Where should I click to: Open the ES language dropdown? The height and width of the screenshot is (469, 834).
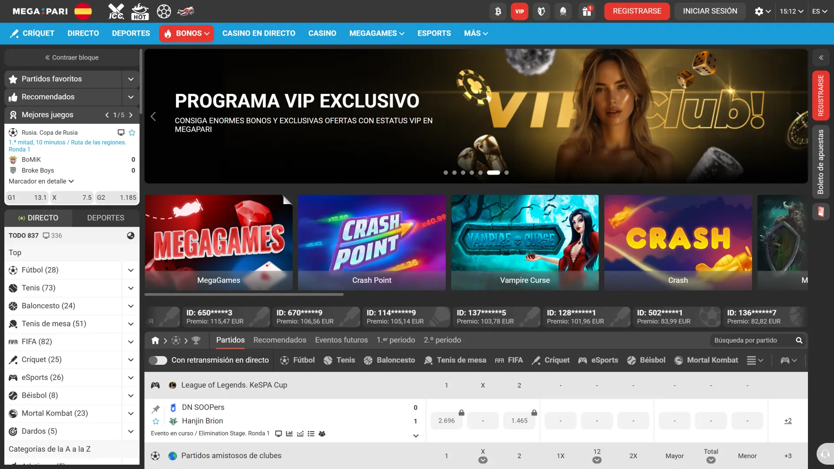coord(819,11)
